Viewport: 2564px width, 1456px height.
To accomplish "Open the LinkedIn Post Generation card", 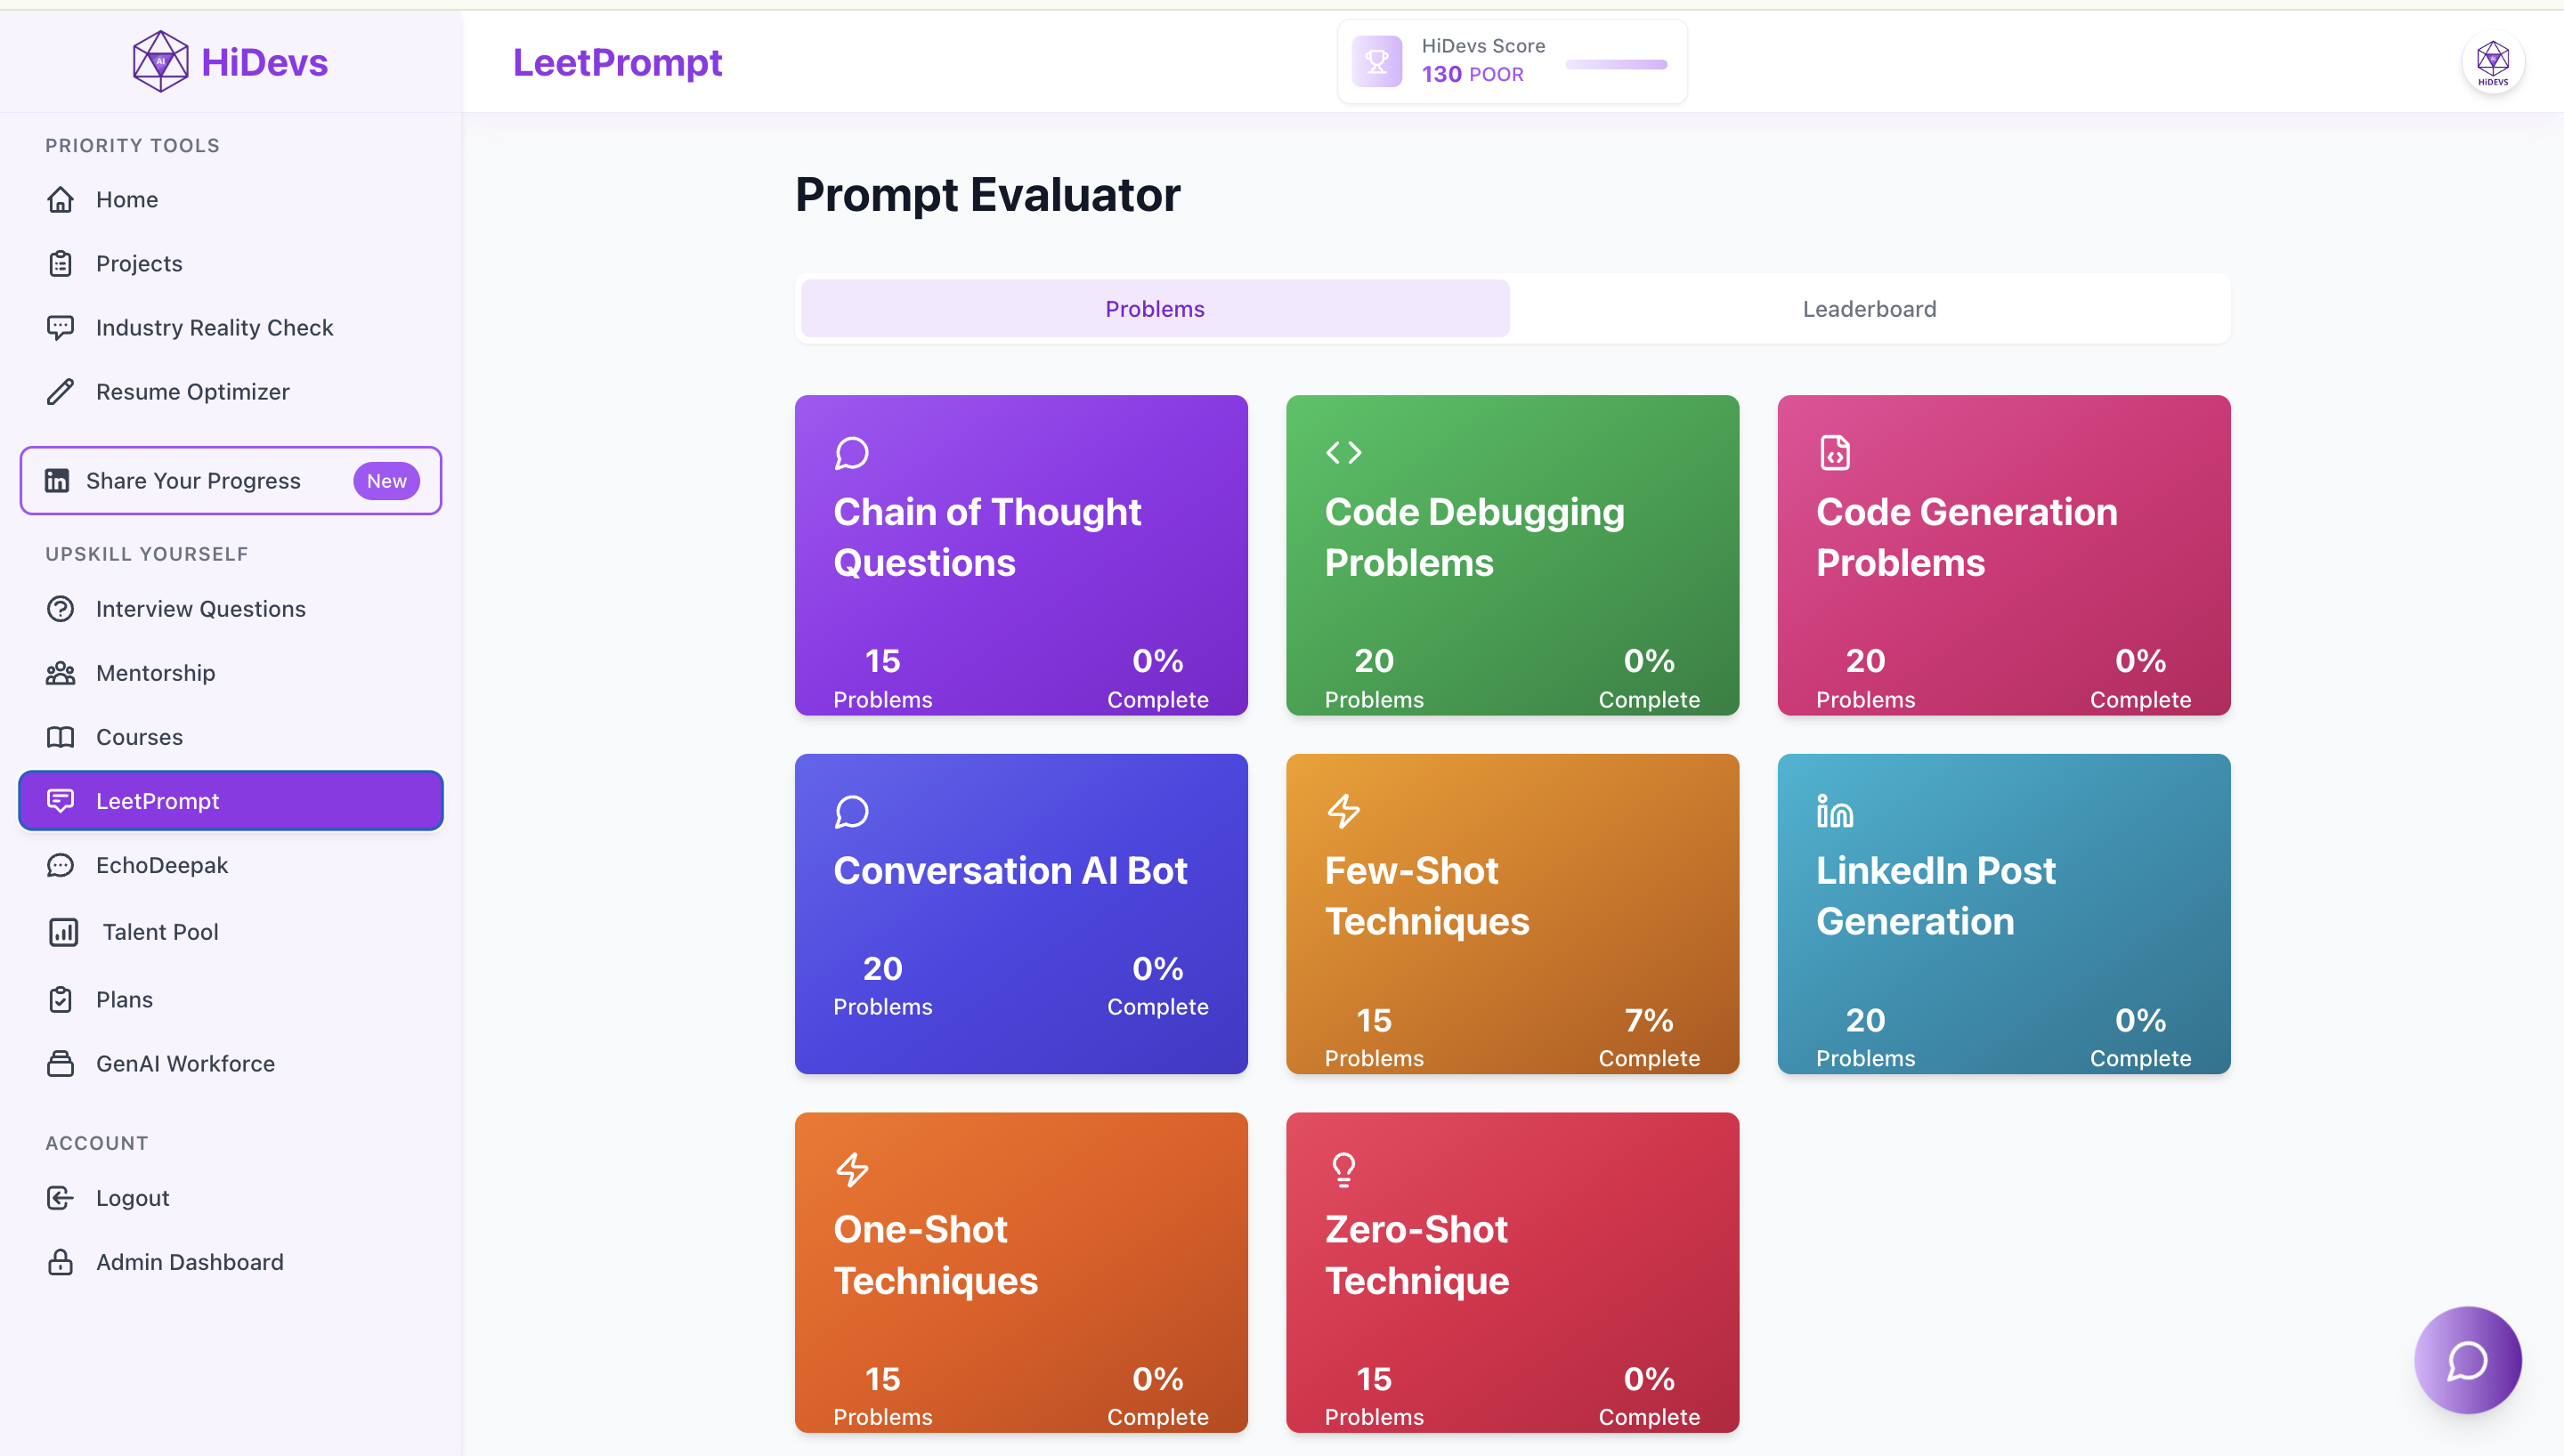I will 2003,913.
